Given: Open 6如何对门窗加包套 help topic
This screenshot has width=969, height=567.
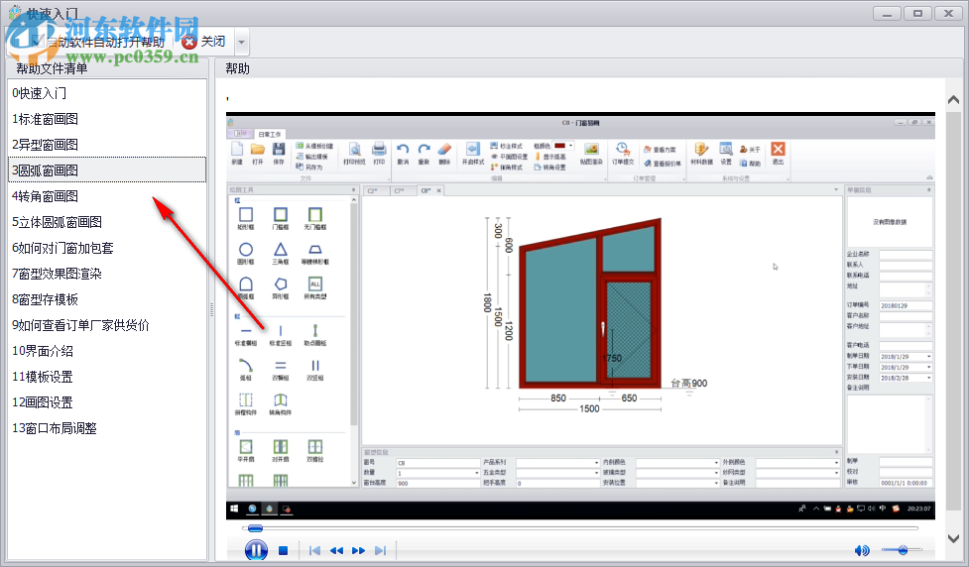Looking at the screenshot, I should 107,248.
